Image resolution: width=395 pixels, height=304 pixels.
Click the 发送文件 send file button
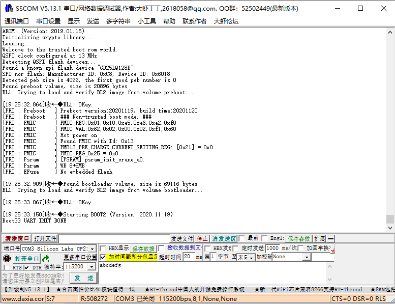[182, 239]
